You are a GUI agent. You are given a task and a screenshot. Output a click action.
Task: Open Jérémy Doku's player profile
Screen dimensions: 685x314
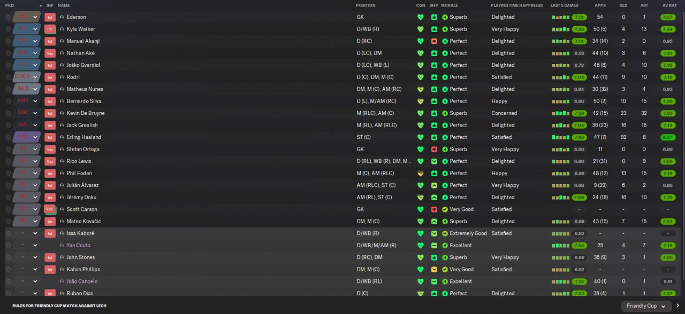coord(81,198)
